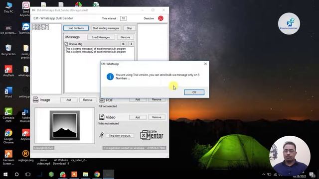Toggle the Unique Msg checkbox

click(x=66, y=44)
